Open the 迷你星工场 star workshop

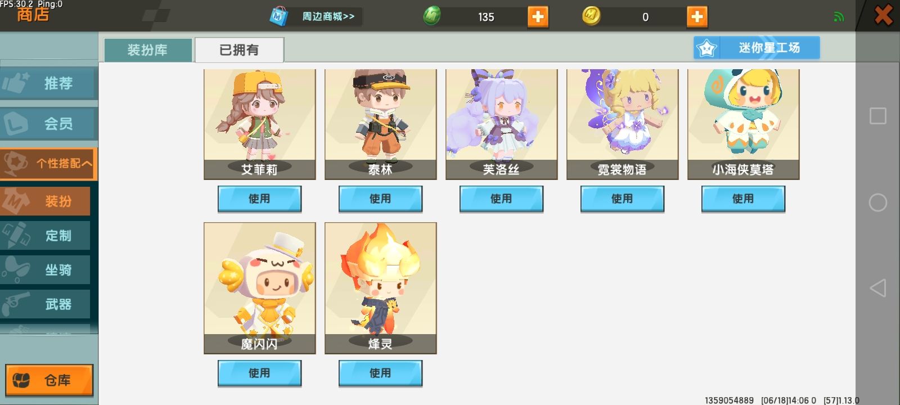[757, 48]
